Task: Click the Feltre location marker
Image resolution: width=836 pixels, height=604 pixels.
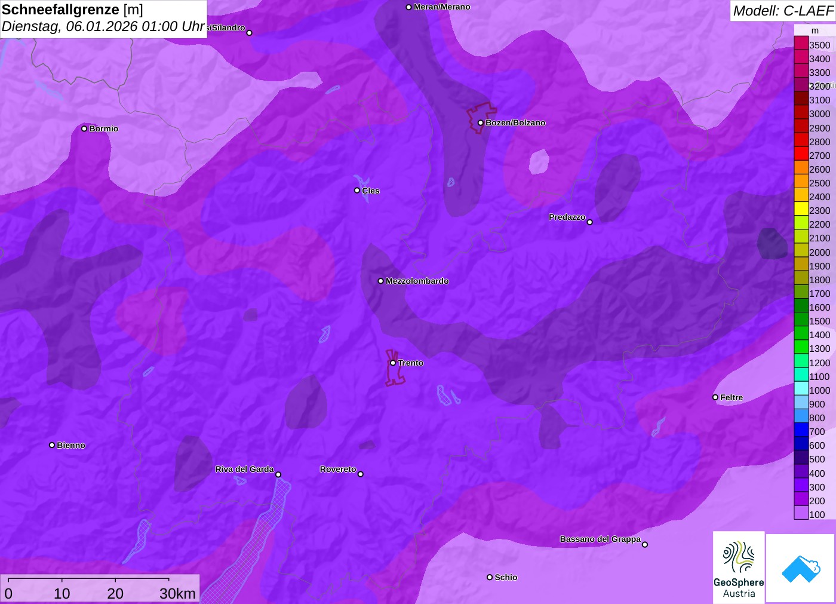Action: click(715, 397)
